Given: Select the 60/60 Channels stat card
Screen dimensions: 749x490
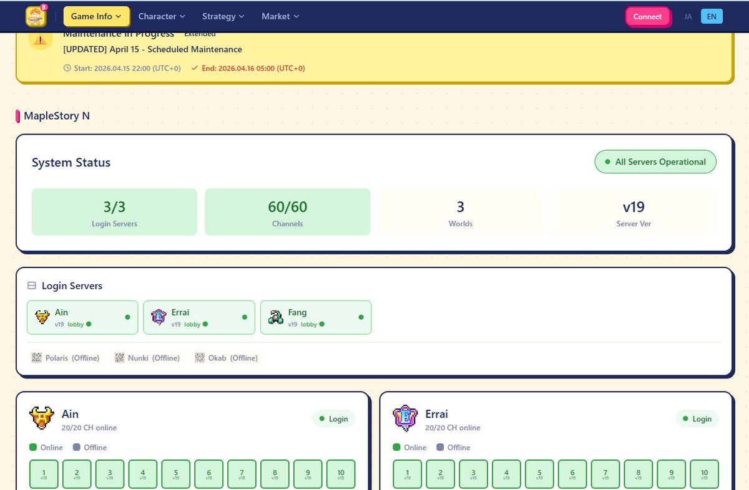Looking at the screenshot, I should pyautogui.click(x=288, y=213).
